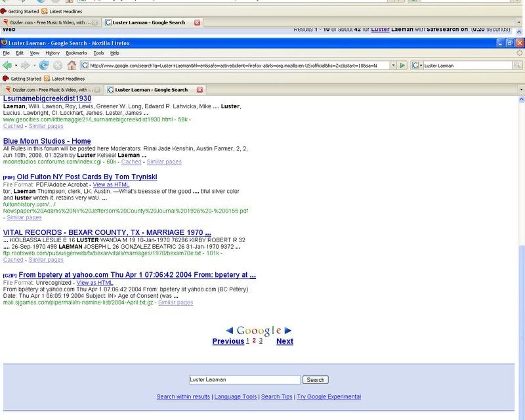Image resolution: width=525 pixels, height=420 pixels.
Task: Go to the Home page icon
Action: (x=72, y=66)
